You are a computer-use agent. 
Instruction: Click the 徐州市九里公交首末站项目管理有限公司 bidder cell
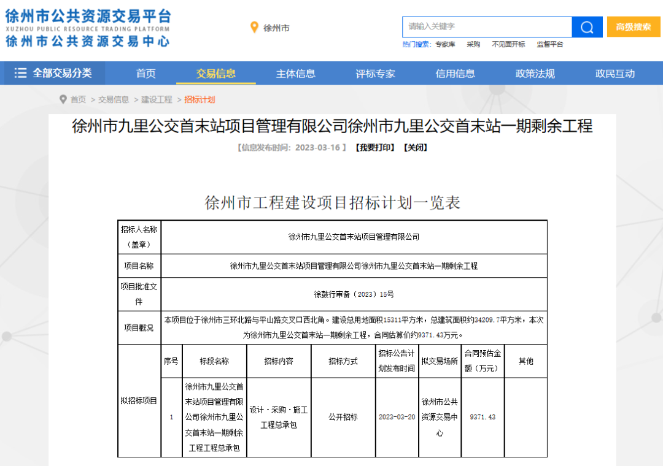(354, 237)
